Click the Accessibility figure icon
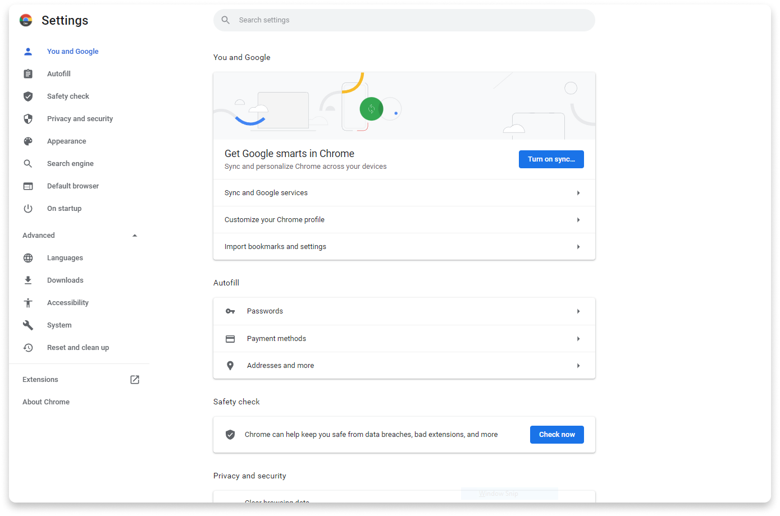The height and width of the screenshot is (516, 780). [x=28, y=303]
